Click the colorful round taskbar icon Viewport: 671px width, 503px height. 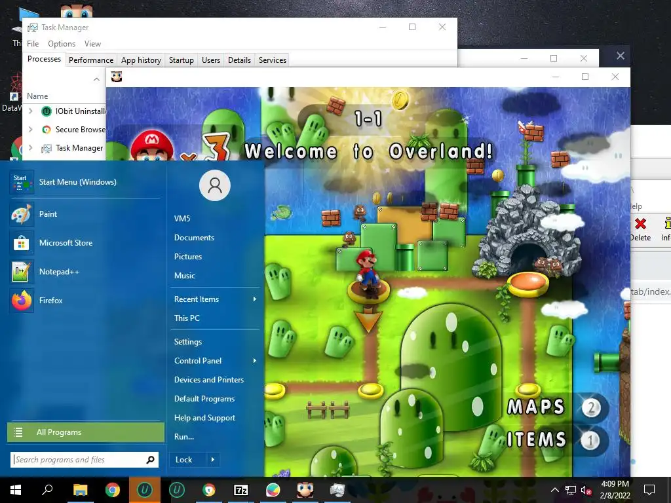273,490
